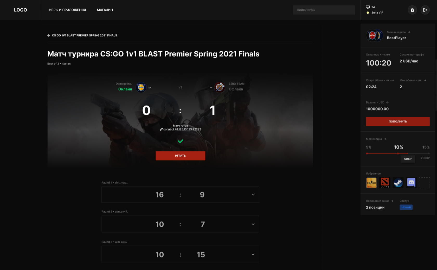Open Discord favorite icon
The width and height of the screenshot is (437, 270).
411,183
